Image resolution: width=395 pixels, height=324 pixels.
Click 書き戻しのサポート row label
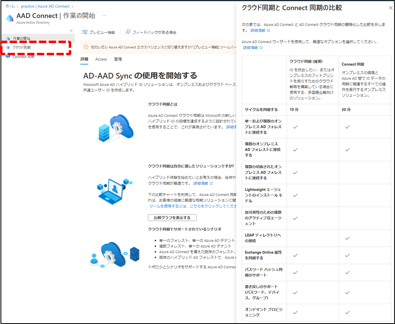point(262,292)
